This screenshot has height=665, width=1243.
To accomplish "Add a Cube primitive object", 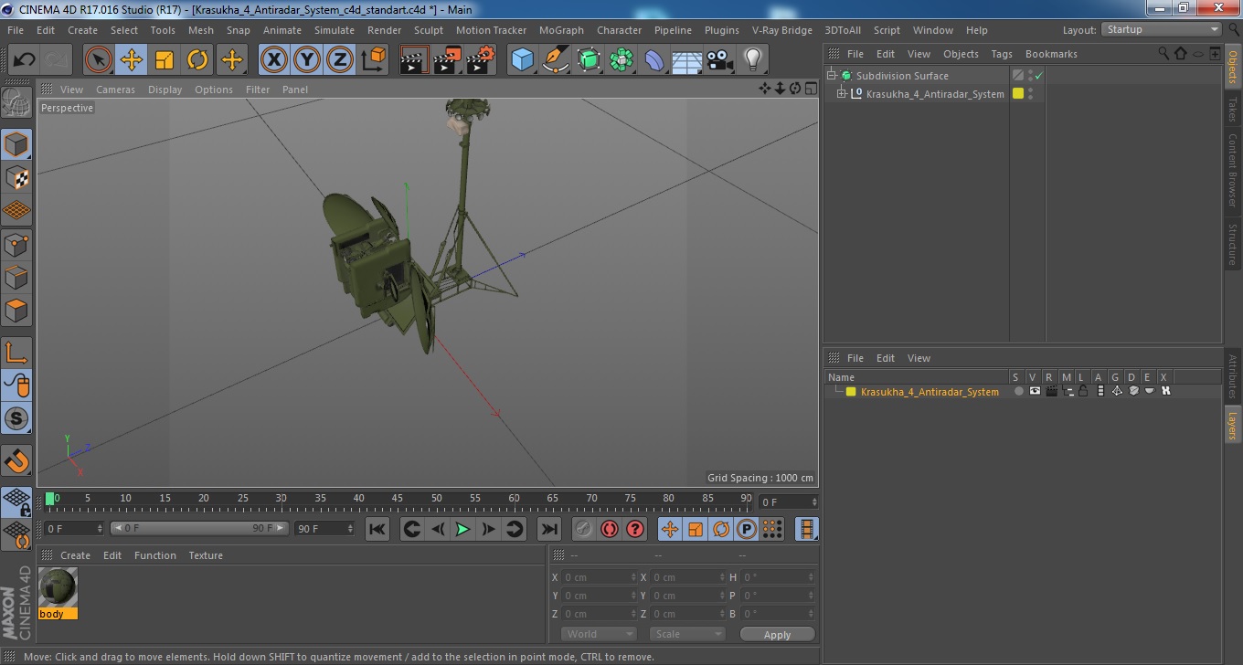I will click(x=522, y=60).
